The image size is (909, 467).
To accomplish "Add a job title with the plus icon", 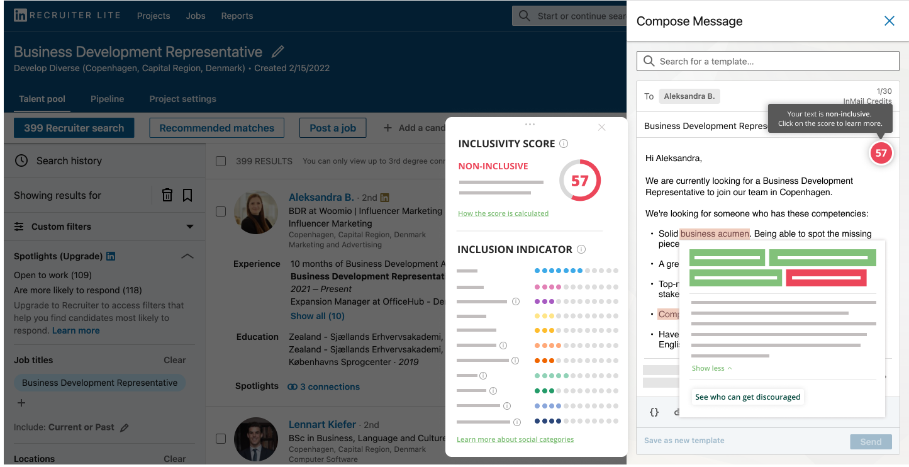I will 21,403.
